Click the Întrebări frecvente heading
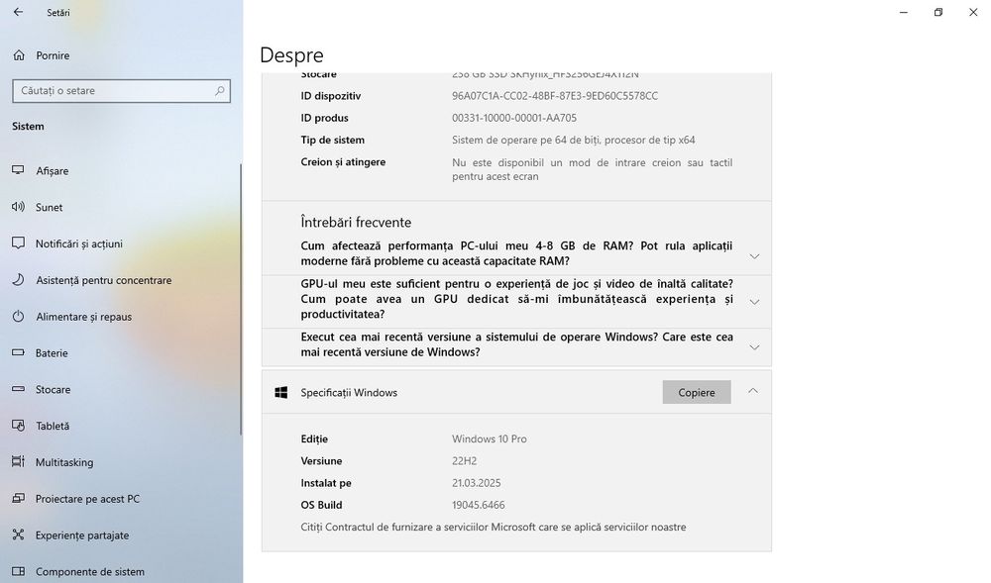The height and width of the screenshot is (583, 991). (x=356, y=222)
